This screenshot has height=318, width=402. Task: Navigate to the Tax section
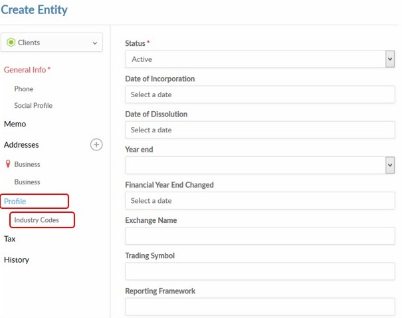coord(10,239)
